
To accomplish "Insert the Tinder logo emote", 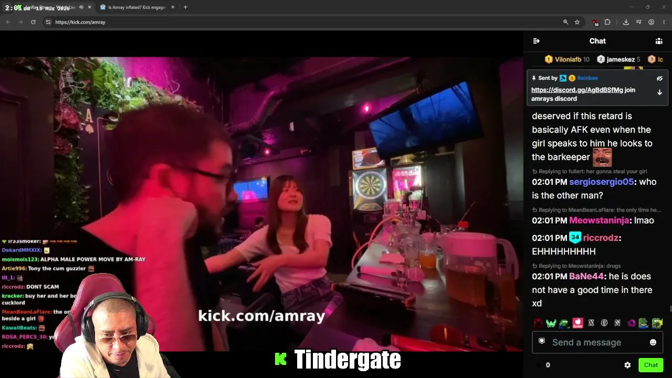I will [x=577, y=323].
